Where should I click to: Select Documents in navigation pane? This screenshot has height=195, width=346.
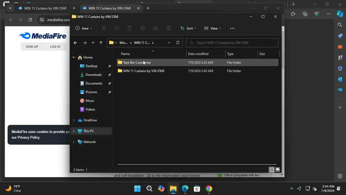coord(94,83)
